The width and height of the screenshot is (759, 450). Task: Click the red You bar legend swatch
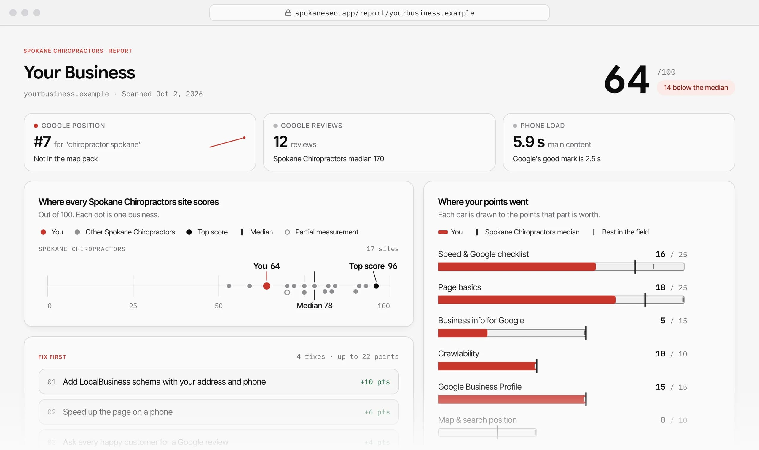[443, 232]
